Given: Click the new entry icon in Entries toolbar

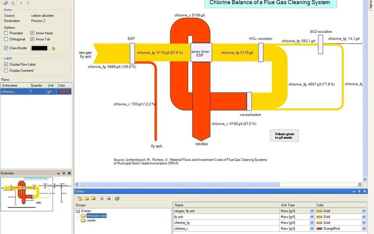Looking at the screenshot, I should click(102, 198).
